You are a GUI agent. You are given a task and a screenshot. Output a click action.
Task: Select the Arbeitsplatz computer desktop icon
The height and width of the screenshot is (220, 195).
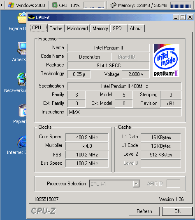pyautogui.click(x=22, y=48)
